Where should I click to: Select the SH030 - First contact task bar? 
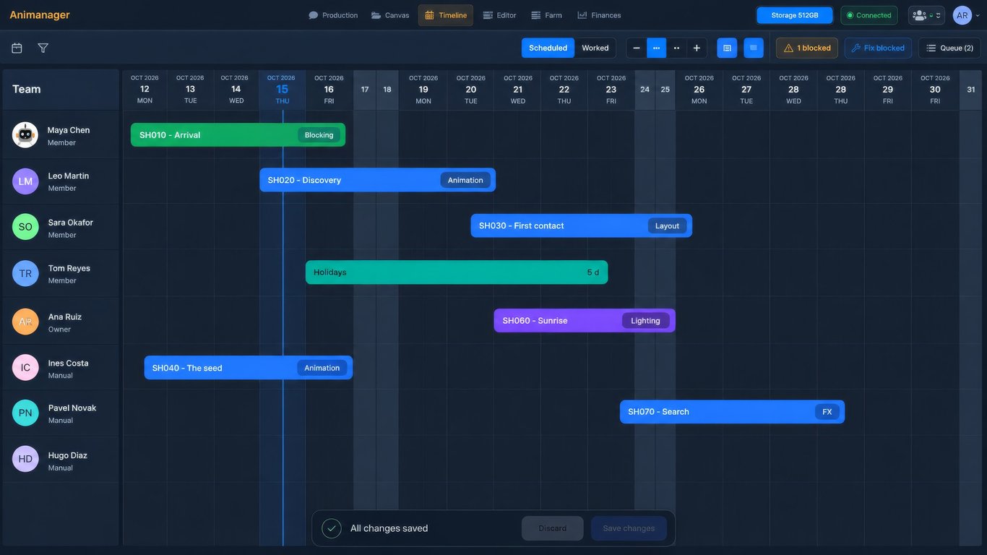[x=582, y=225]
